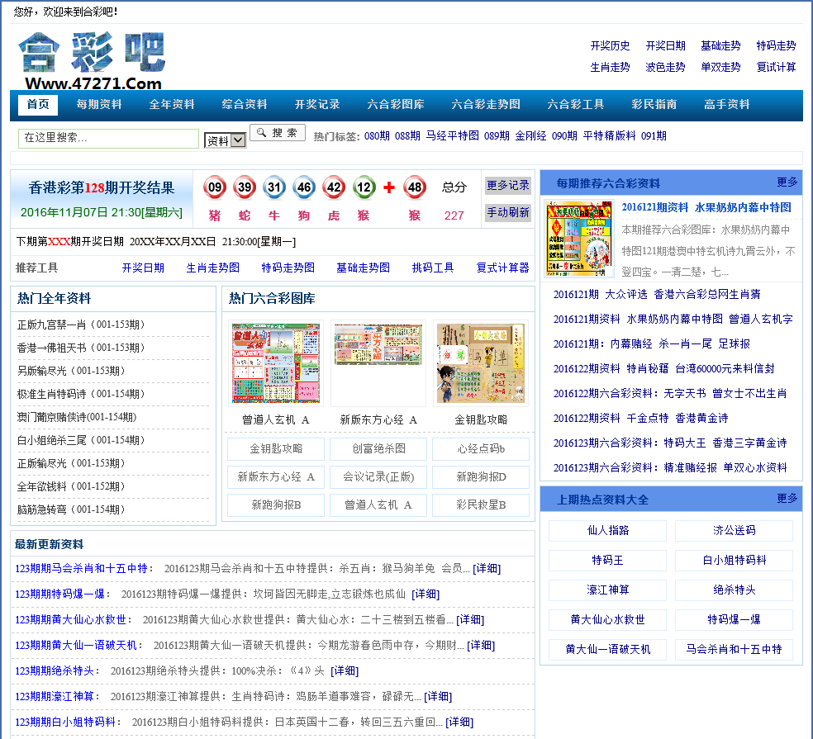Click the 搜索 search button

pyautogui.click(x=278, y=133)
